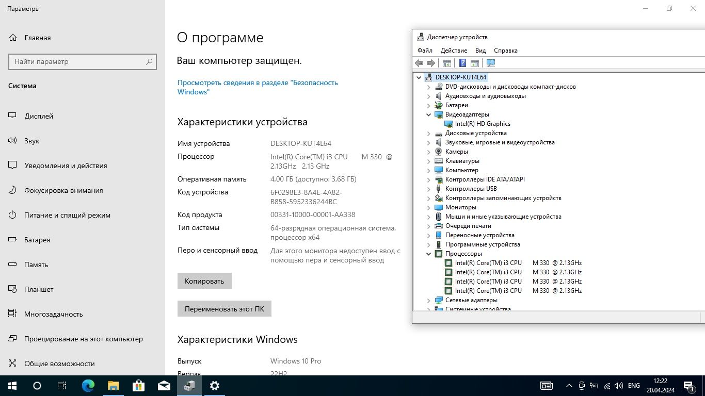Image resolution: width=705 pixels, height=396 pixels.
Task: Expand Сетевые адаптеры node
Action: [428, 300]
